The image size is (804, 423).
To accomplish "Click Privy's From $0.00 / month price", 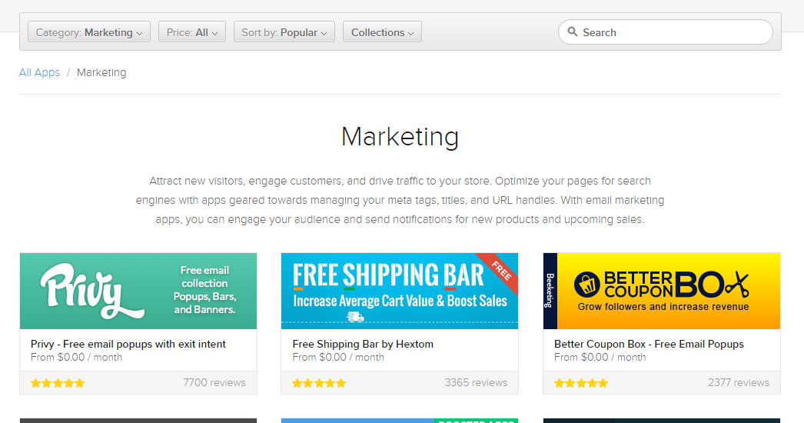I will 76,358.
